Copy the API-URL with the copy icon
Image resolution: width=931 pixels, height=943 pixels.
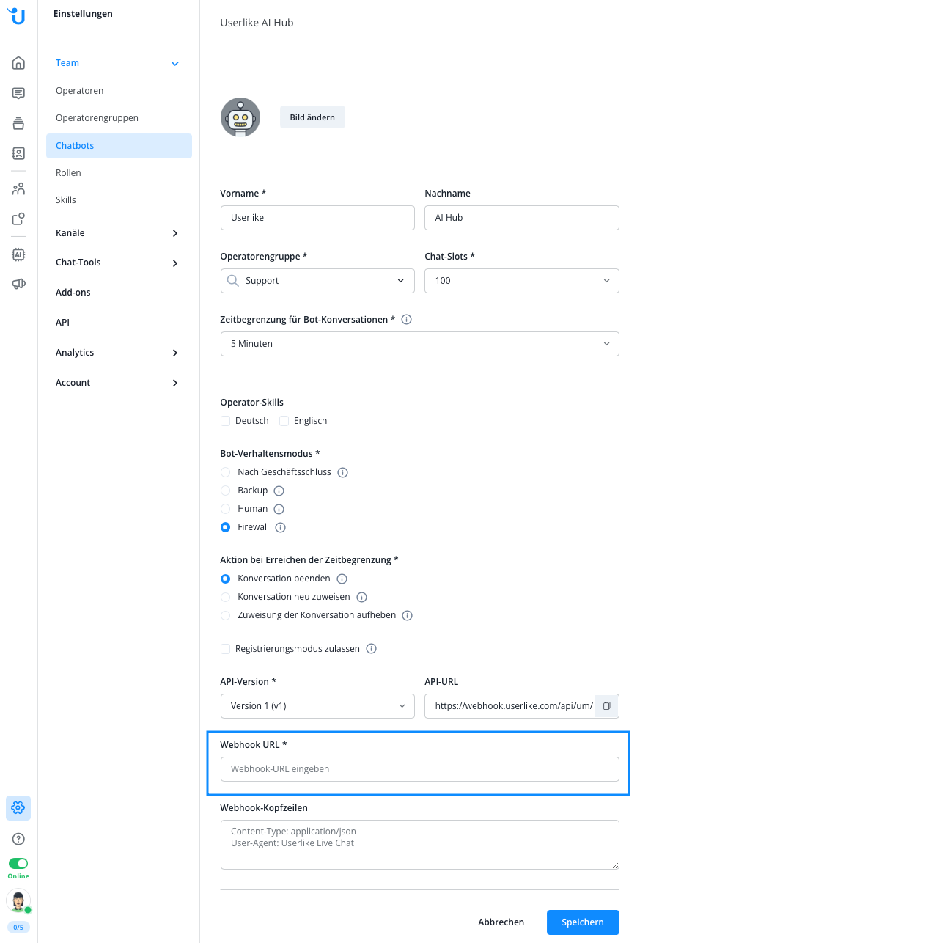click(x=607, y=706)
